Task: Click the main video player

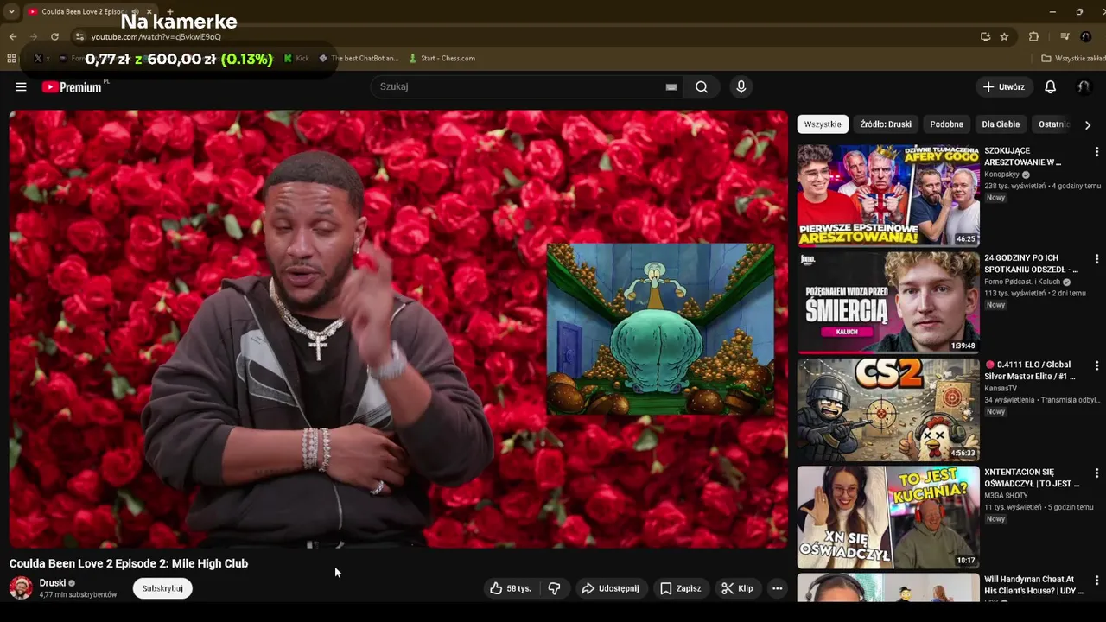Action: 398,329
